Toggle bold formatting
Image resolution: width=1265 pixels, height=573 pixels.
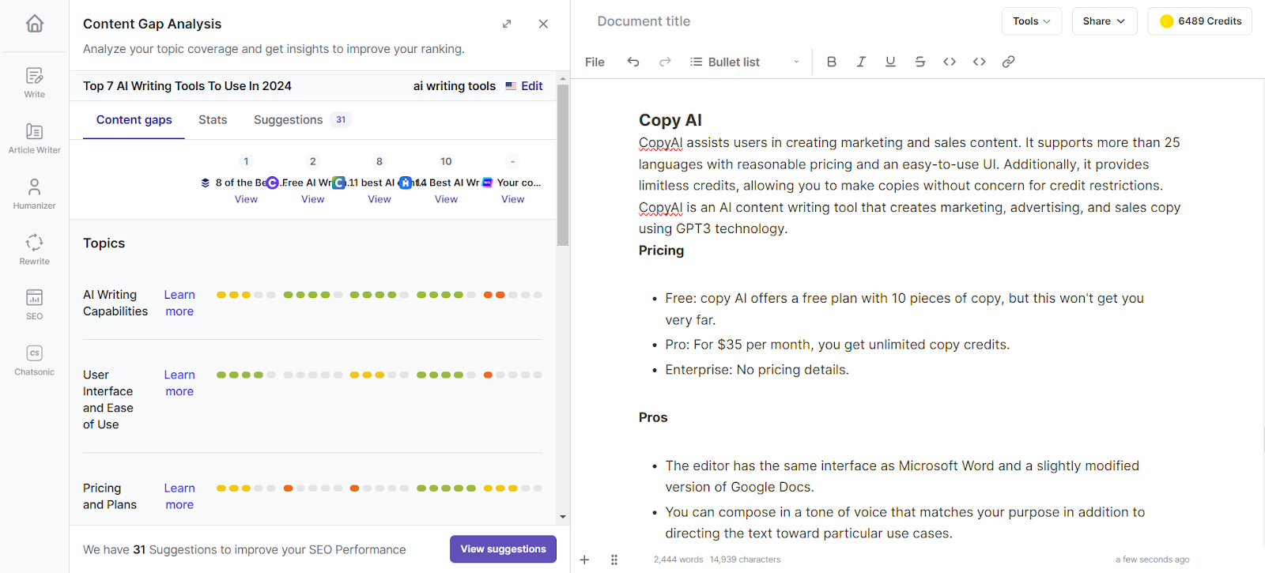(831, 62)
